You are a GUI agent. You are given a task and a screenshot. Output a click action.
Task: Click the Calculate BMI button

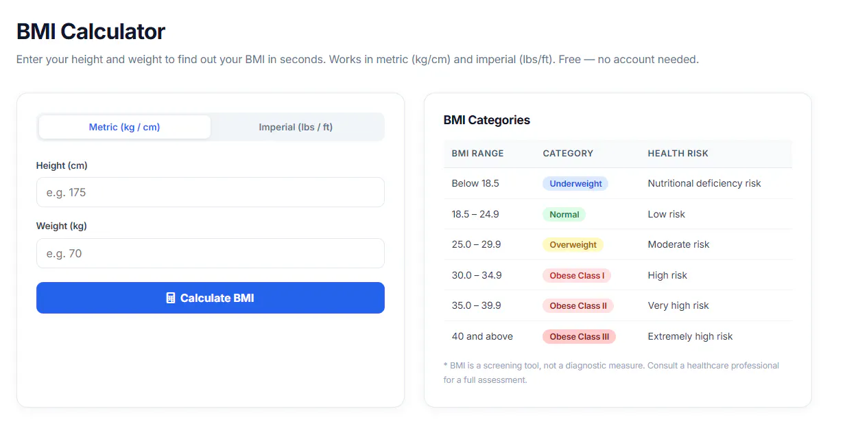pos(211,298)
